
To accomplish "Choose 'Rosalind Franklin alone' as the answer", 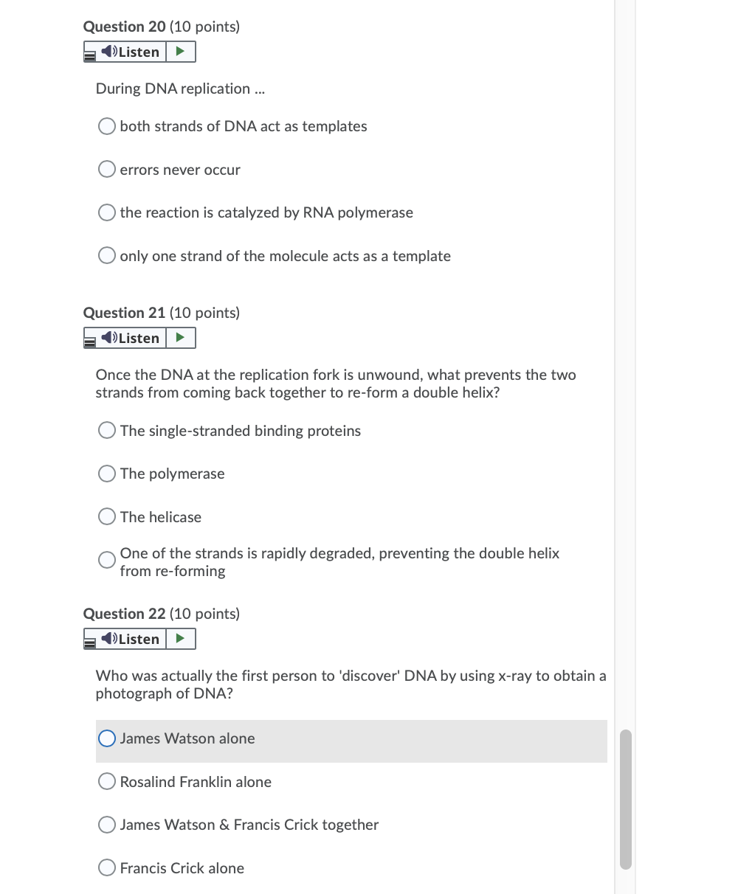I will point(106,780).
